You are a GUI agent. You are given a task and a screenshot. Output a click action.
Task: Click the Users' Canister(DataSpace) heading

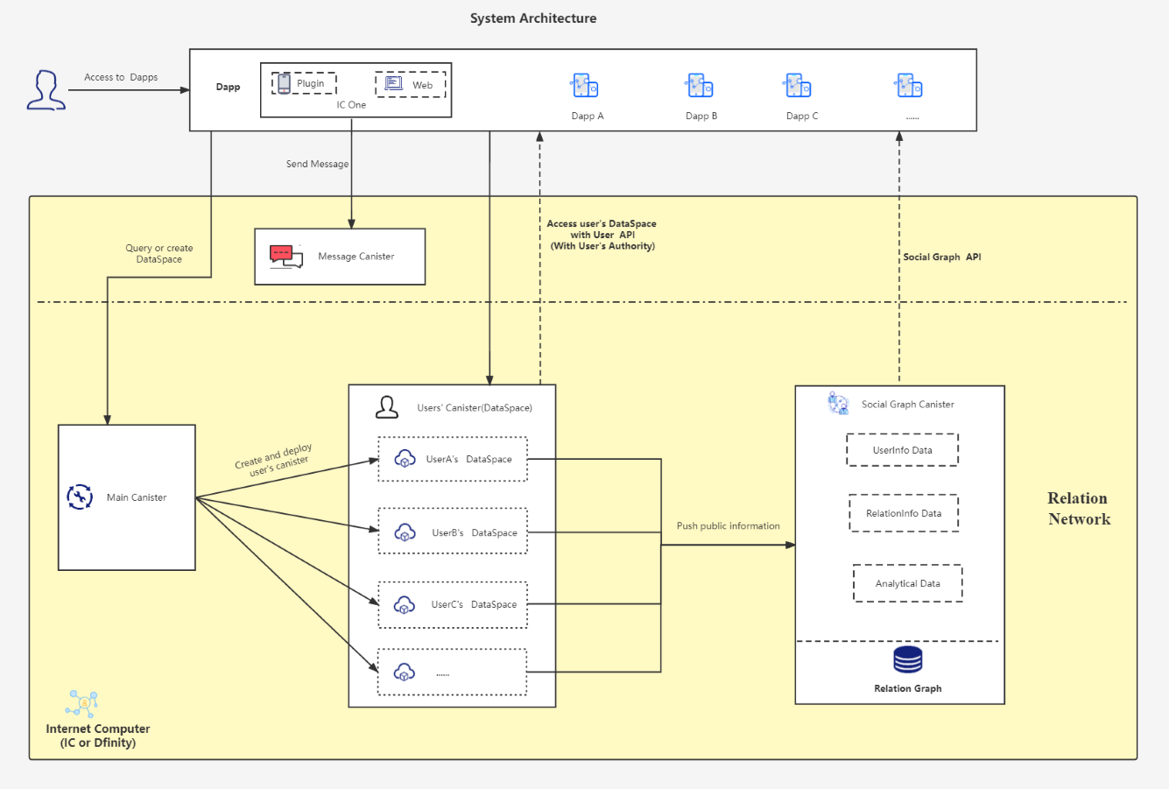[x=475, y=408]
